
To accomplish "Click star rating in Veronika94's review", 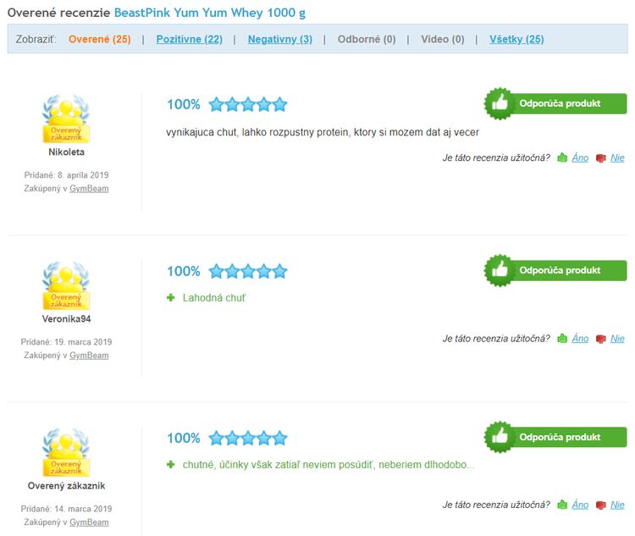I will click(x=248, y=272).
